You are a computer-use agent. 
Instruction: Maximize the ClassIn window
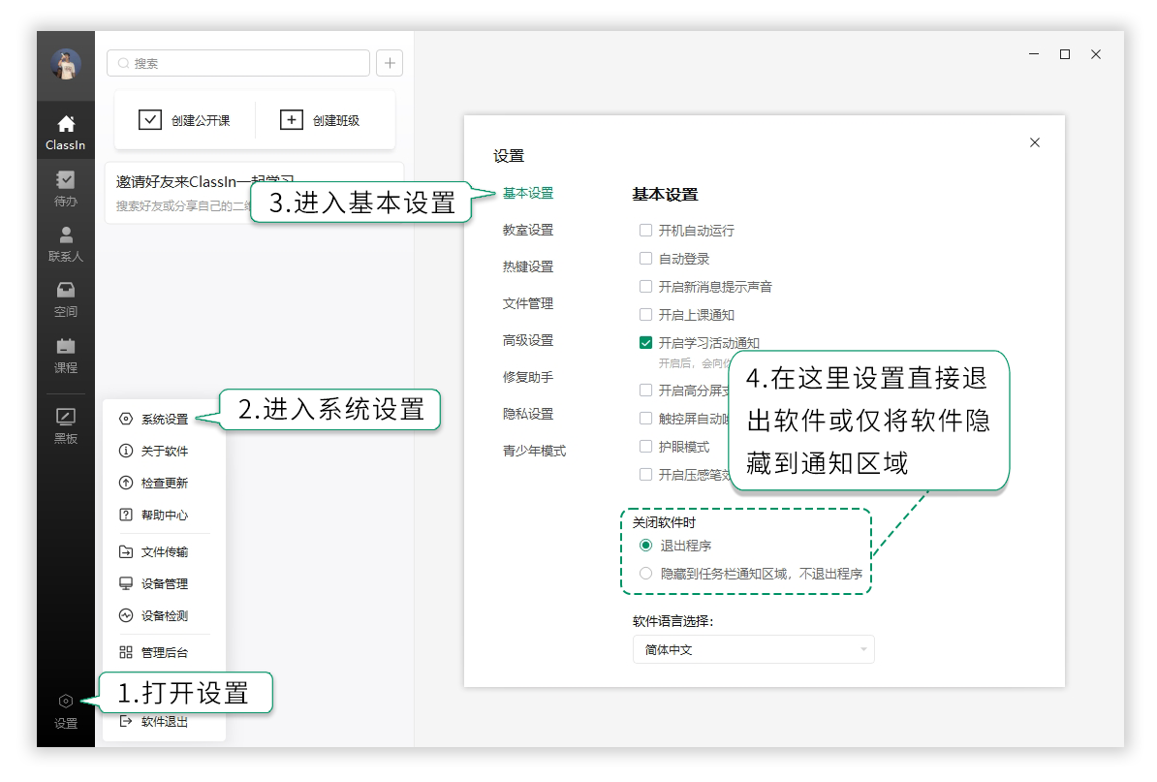(x=1065, y=54)
